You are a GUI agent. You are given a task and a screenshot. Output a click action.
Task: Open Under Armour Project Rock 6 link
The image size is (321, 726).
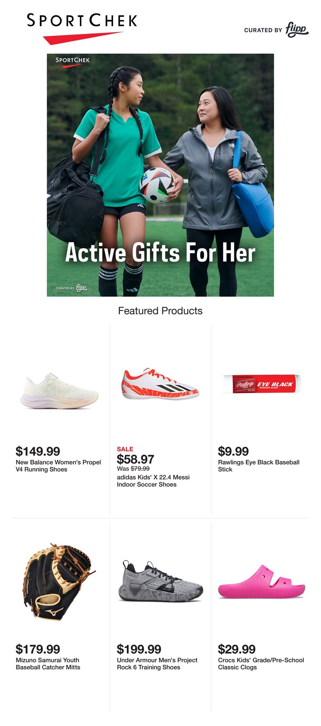pyautogui.click(x=157, y=664)
